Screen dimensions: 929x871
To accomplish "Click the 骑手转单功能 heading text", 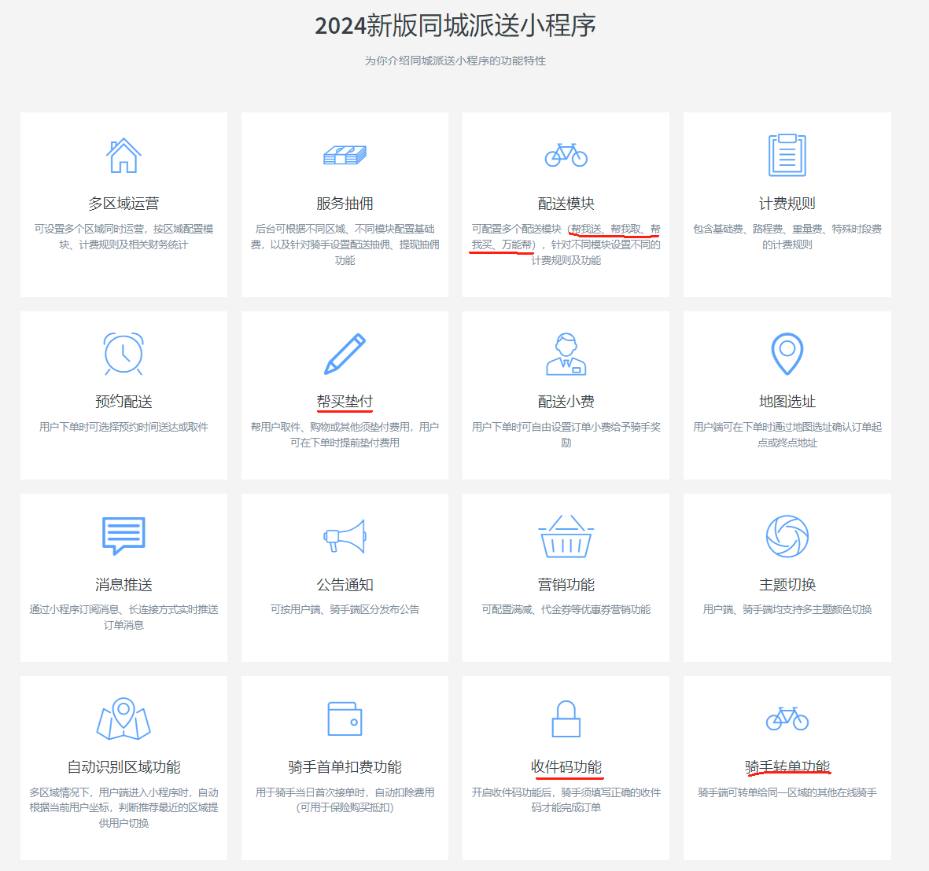I will [787, 766].
